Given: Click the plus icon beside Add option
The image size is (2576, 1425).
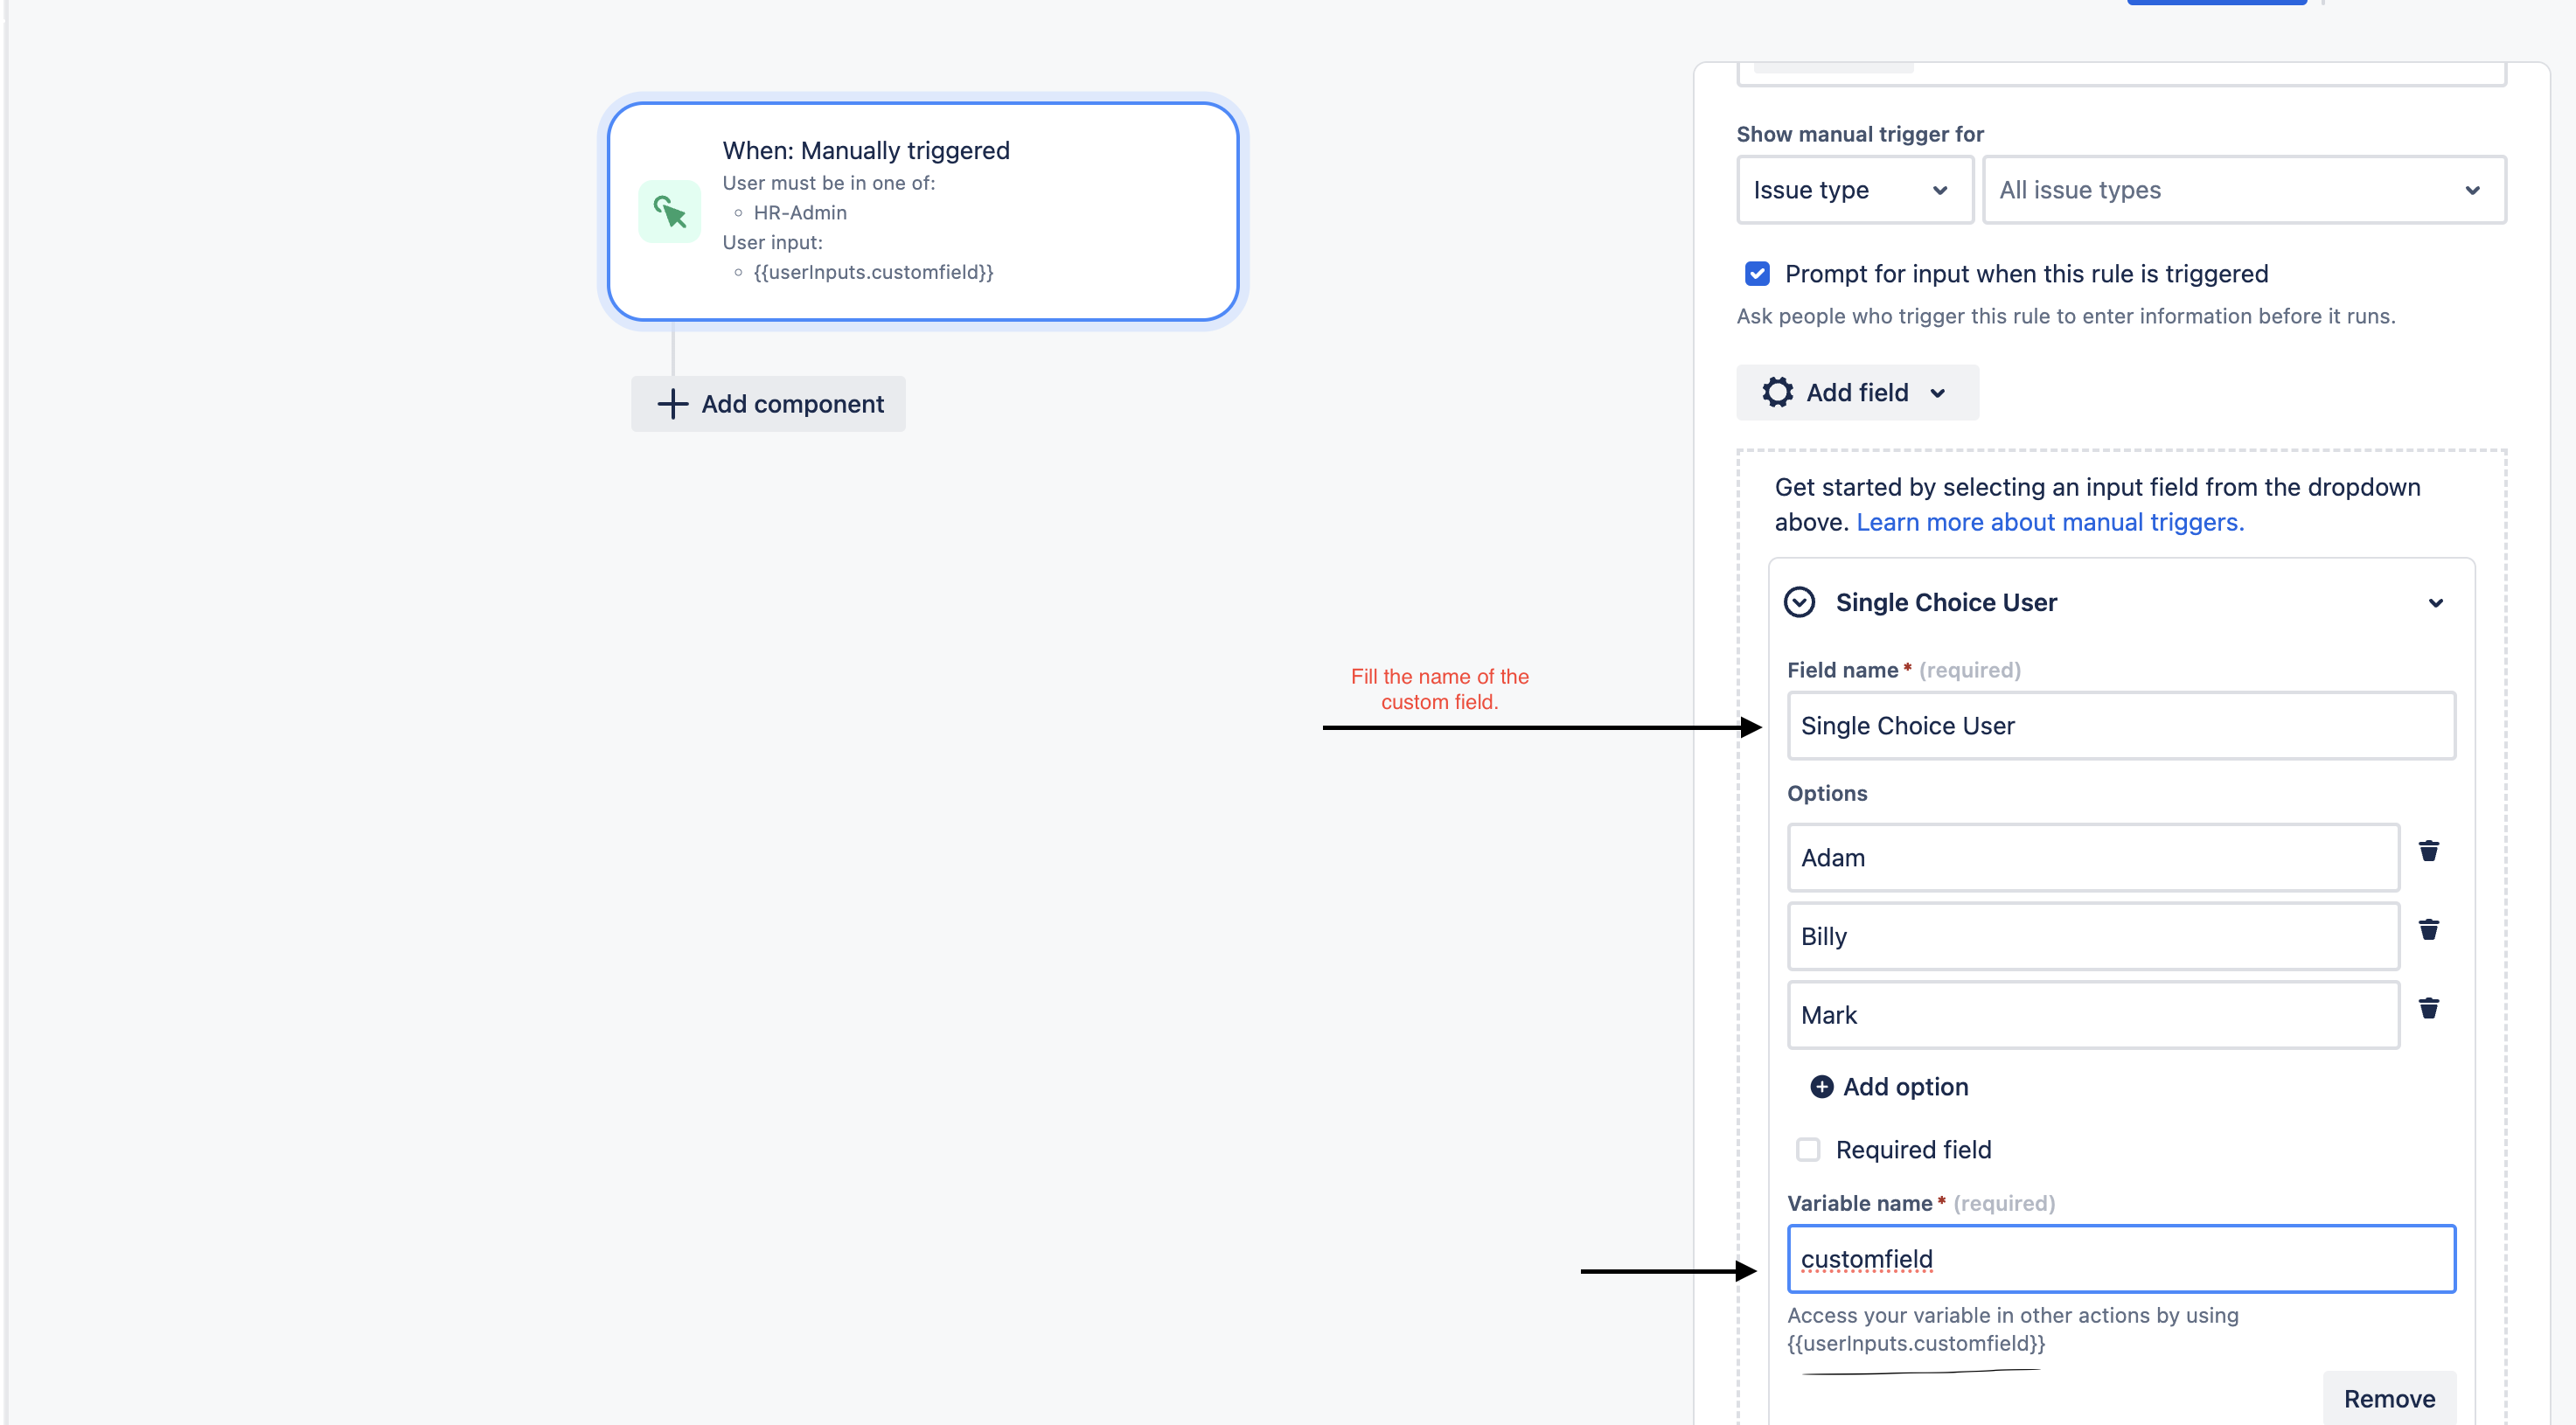Looking at the screenshot, I should pos(1821,1087).
